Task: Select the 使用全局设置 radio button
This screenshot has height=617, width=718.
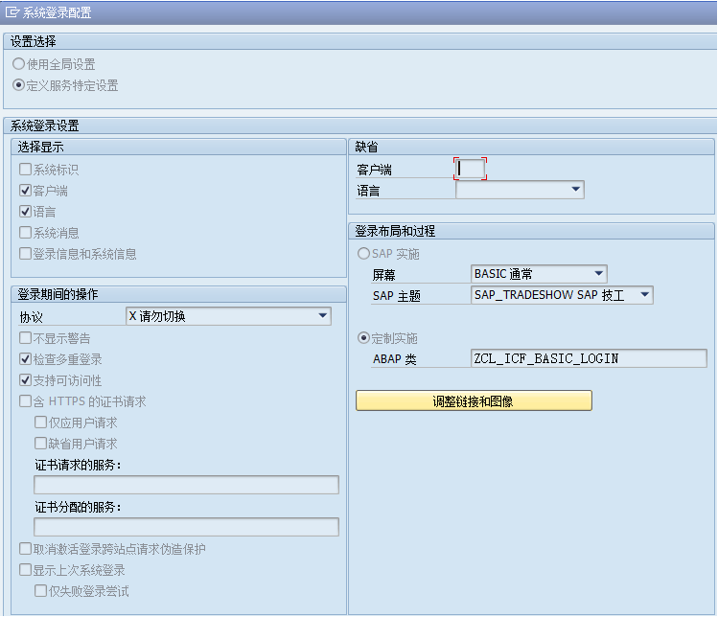Action: coord(18,64)
